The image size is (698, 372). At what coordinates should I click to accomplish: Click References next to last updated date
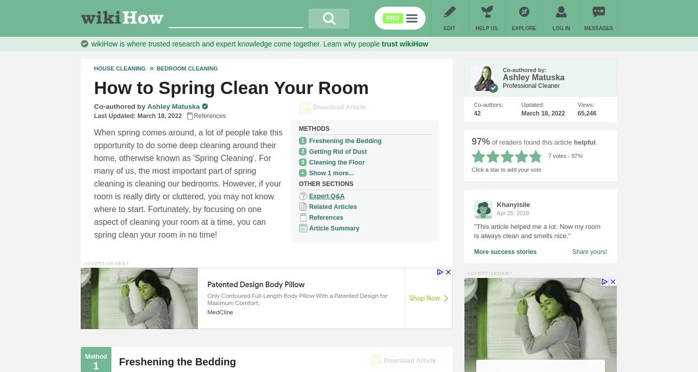click(x=206, y=116)
